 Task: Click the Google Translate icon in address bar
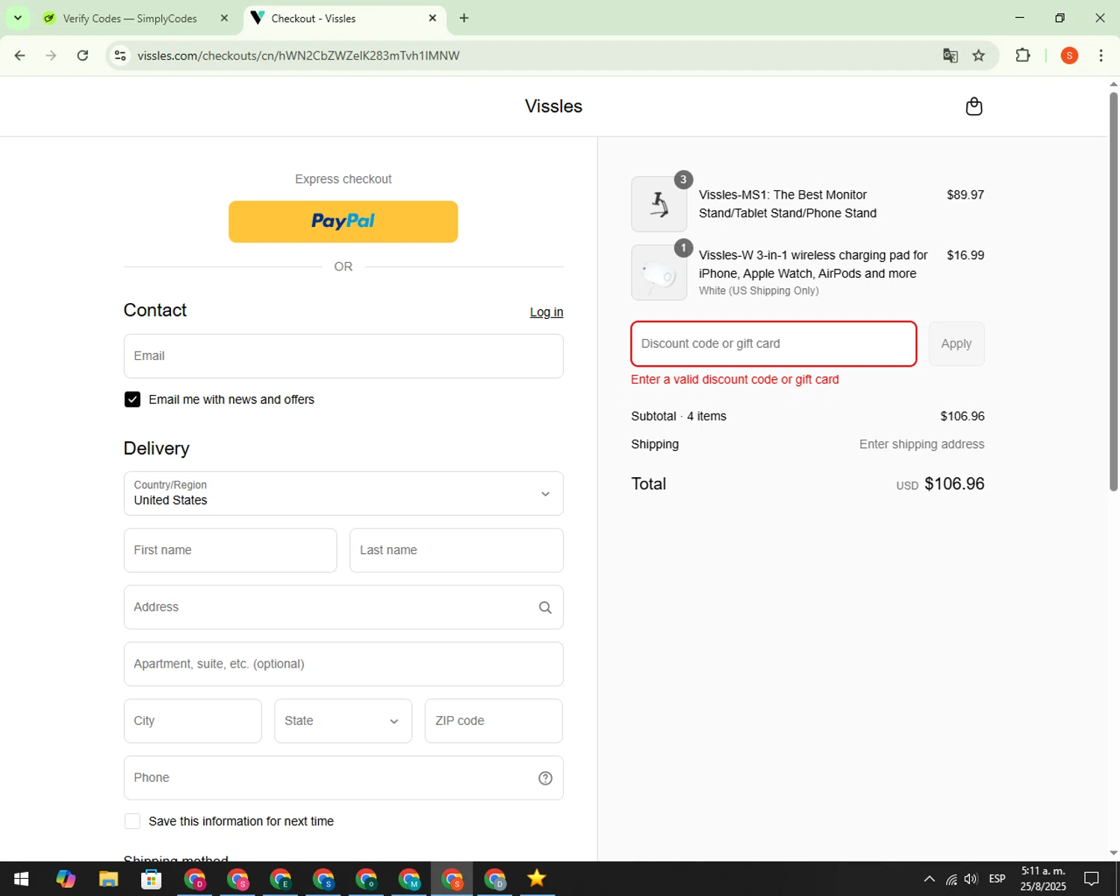(950, 55)
